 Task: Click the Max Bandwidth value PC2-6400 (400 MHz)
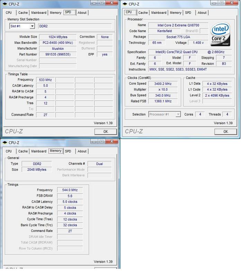coord(58,43)
